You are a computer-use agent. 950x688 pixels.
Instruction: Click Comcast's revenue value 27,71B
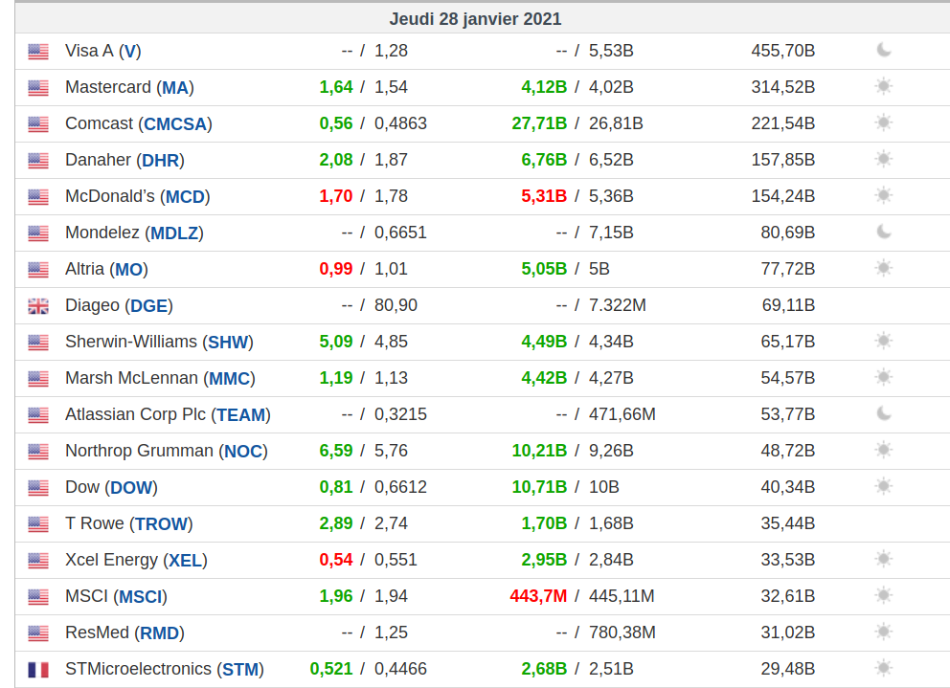[539, 123]
